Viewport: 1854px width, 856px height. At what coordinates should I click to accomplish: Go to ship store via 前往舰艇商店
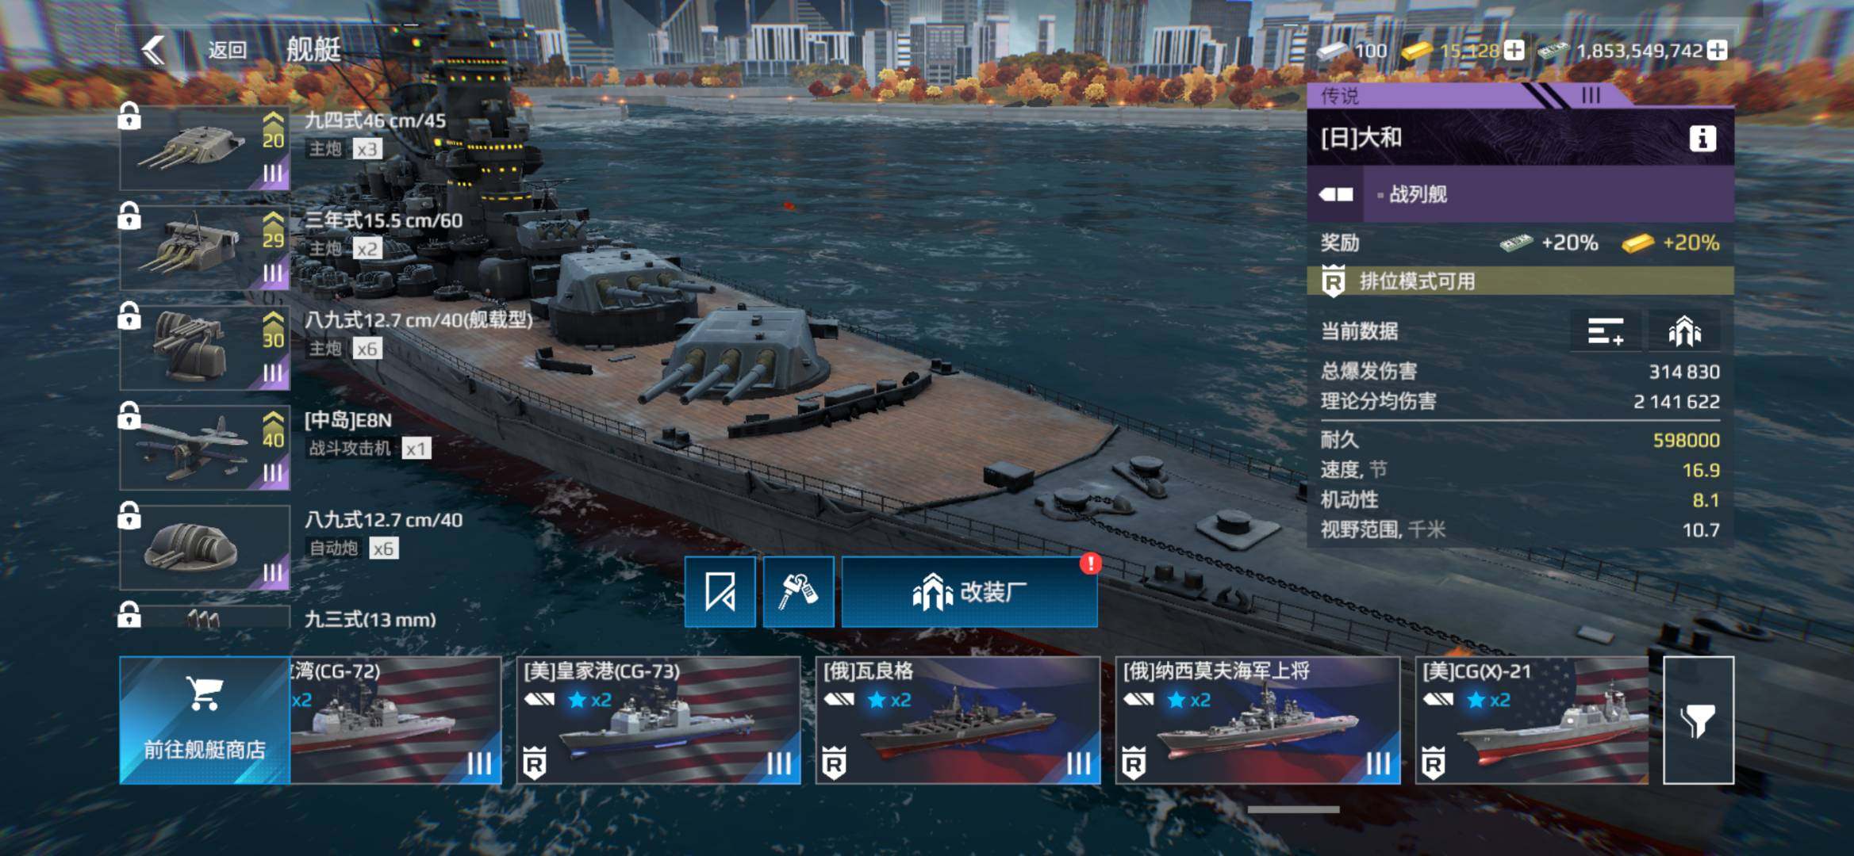[205, 720]
